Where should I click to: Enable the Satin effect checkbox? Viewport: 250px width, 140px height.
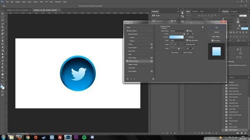click(127, 54)
